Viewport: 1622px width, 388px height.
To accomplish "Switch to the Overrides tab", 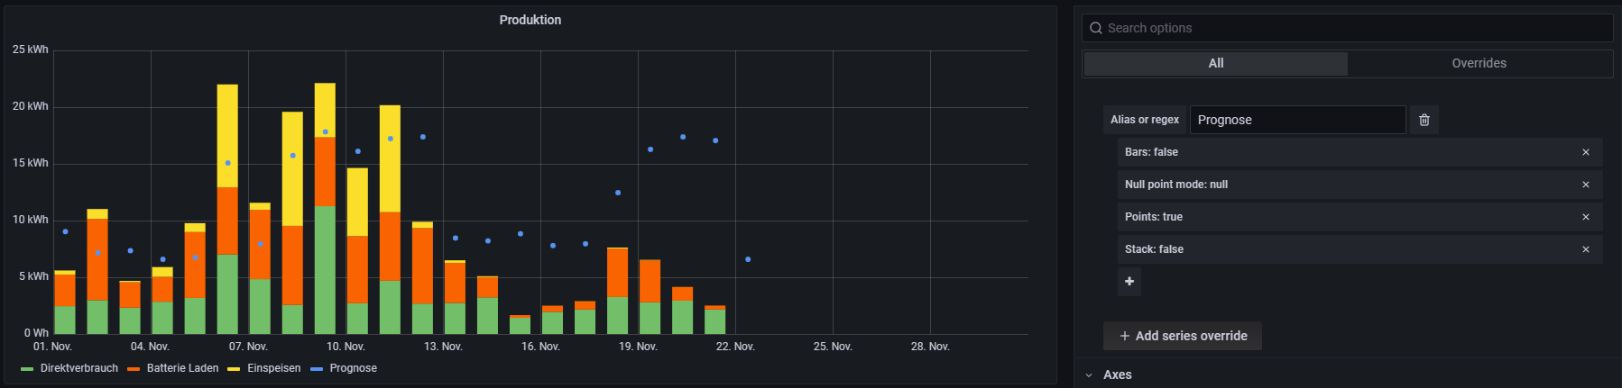I will coord(1479,63).
